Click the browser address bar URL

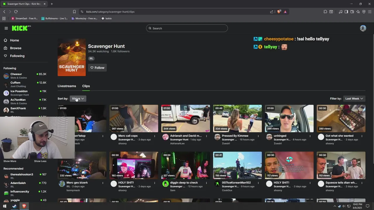coord(110,12)
